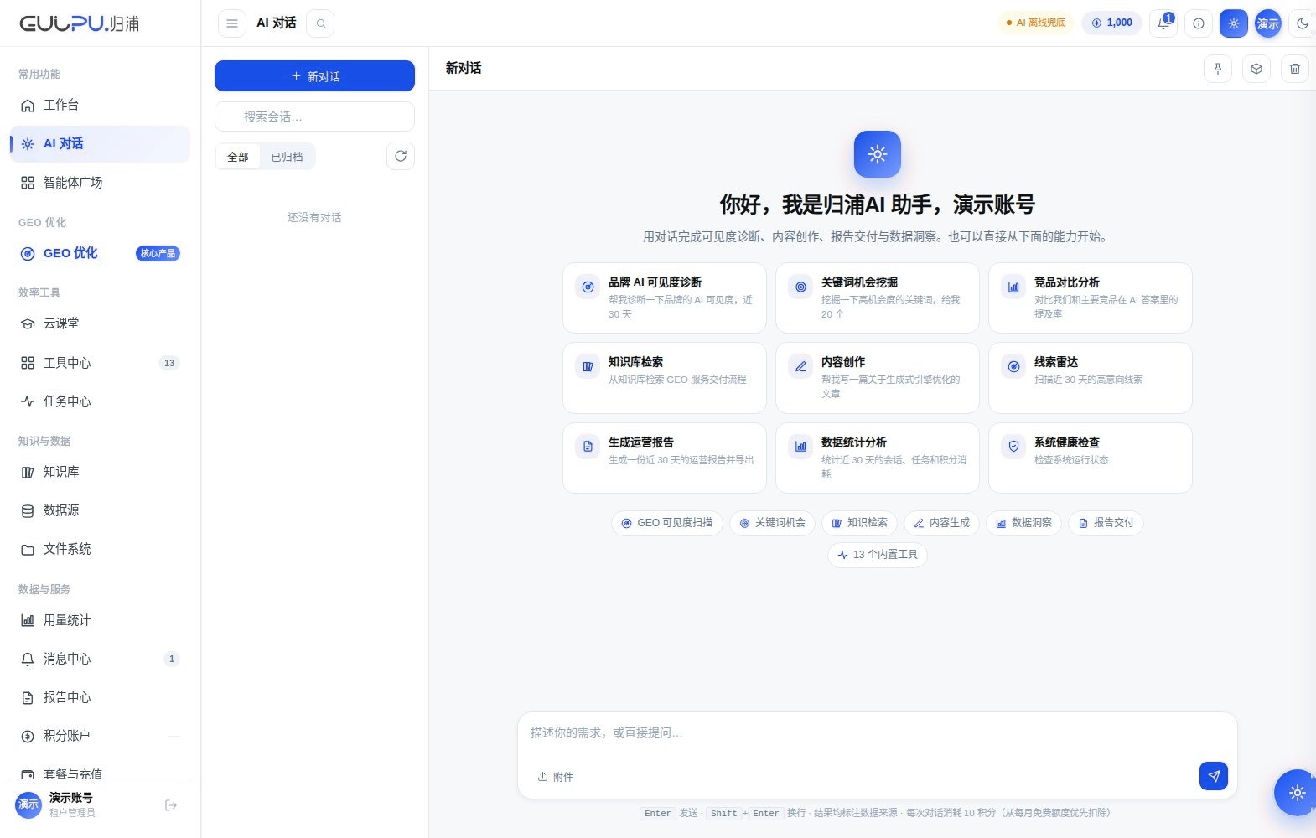Viewport: 1316px width, 838px height.
Task: Click into the message input box
Action: pos(878,733)
